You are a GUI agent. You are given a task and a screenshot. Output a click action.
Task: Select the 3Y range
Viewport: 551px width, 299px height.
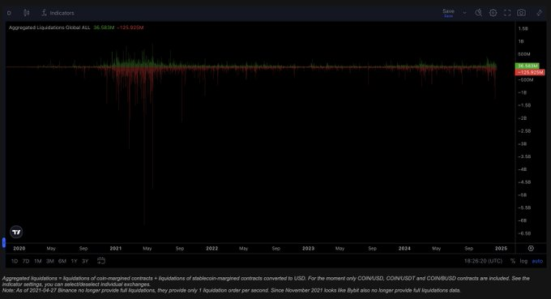click(x=85, y=261)
